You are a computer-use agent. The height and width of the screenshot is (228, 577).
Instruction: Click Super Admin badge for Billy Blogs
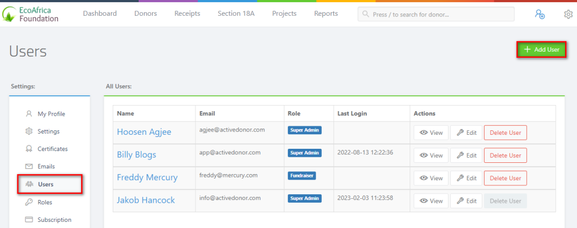(x=305, y=153)
